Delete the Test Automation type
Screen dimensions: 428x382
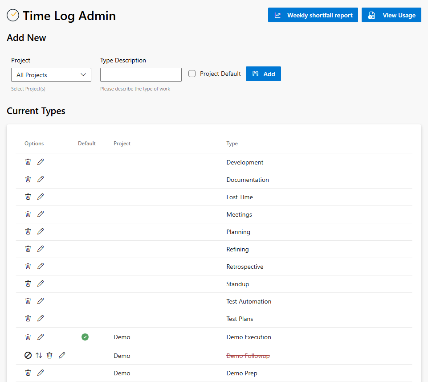click(28, 301)
